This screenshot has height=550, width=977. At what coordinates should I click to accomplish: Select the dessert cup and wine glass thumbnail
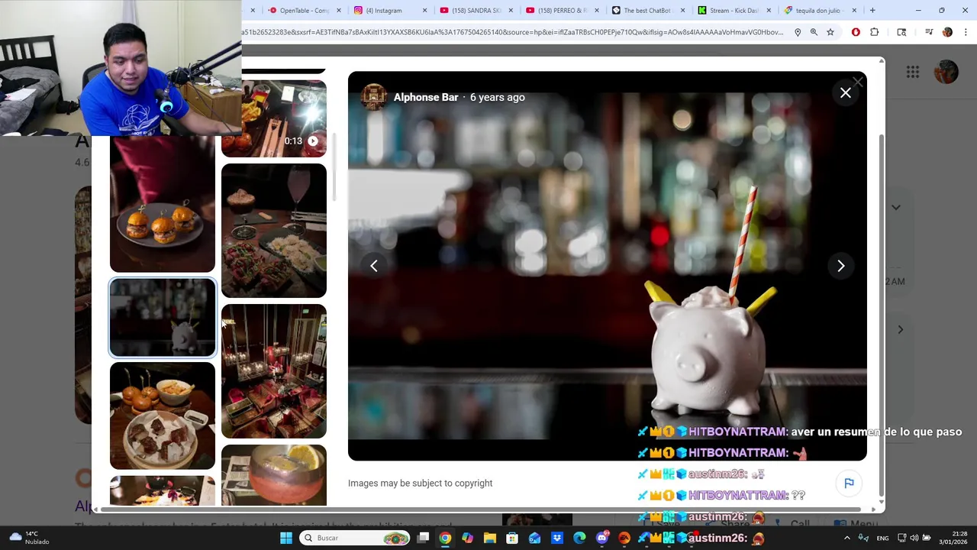tap(274, 231)
